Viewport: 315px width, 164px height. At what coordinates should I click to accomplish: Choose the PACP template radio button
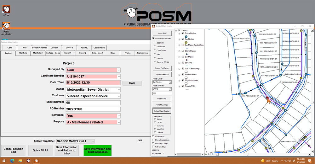coord(155,119)
